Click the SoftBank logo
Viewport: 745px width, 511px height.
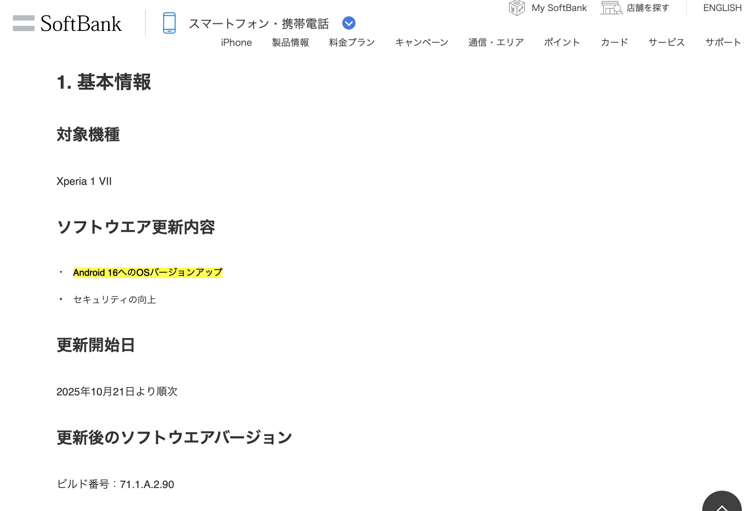67,23
